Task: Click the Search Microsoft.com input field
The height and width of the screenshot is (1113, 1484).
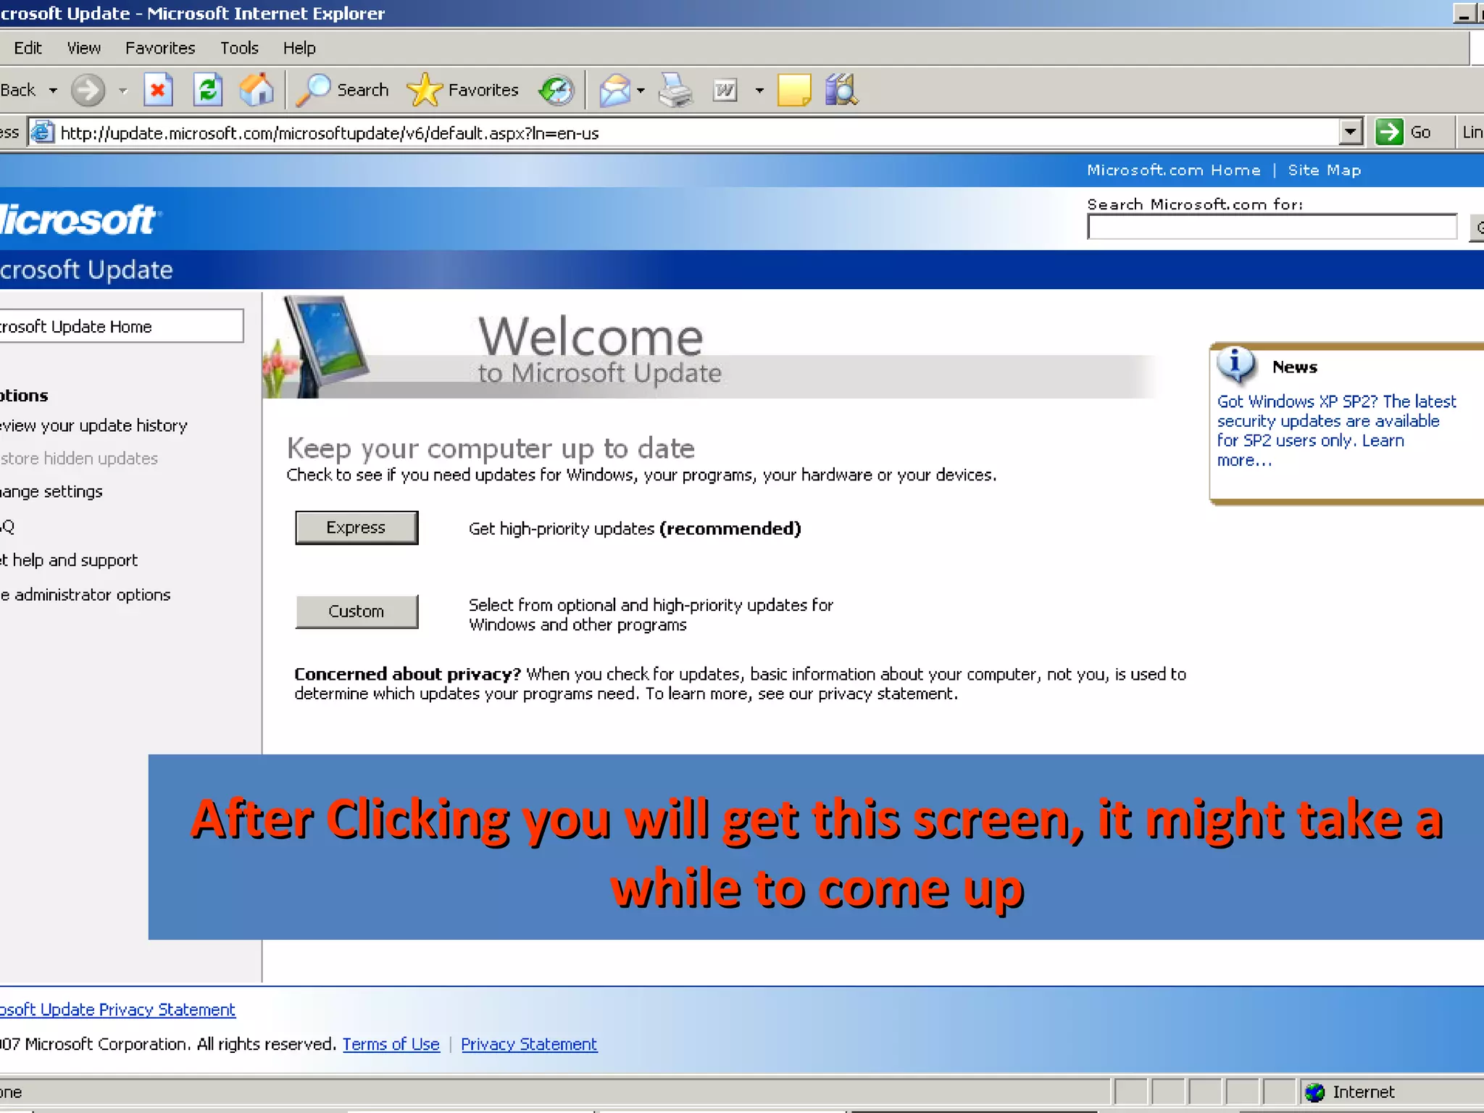Action: point(1272,228)
